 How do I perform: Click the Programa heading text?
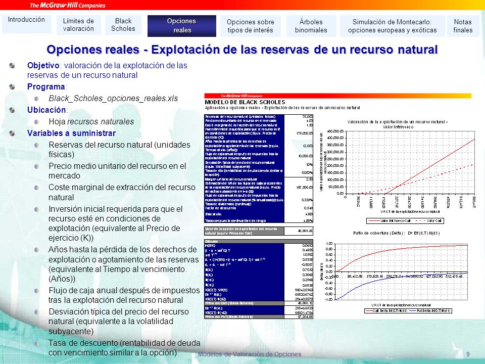pos(46,86)
